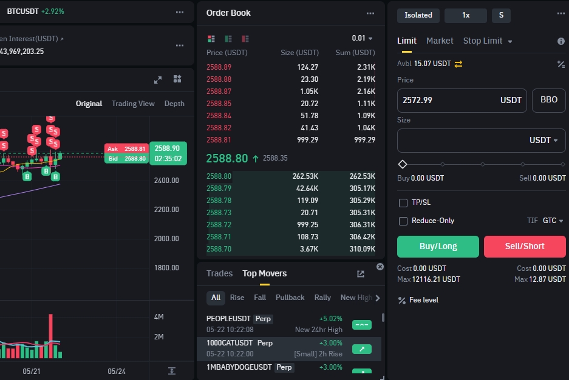
Task: Expand chart to fullscreen
Action: coord(158,79)
